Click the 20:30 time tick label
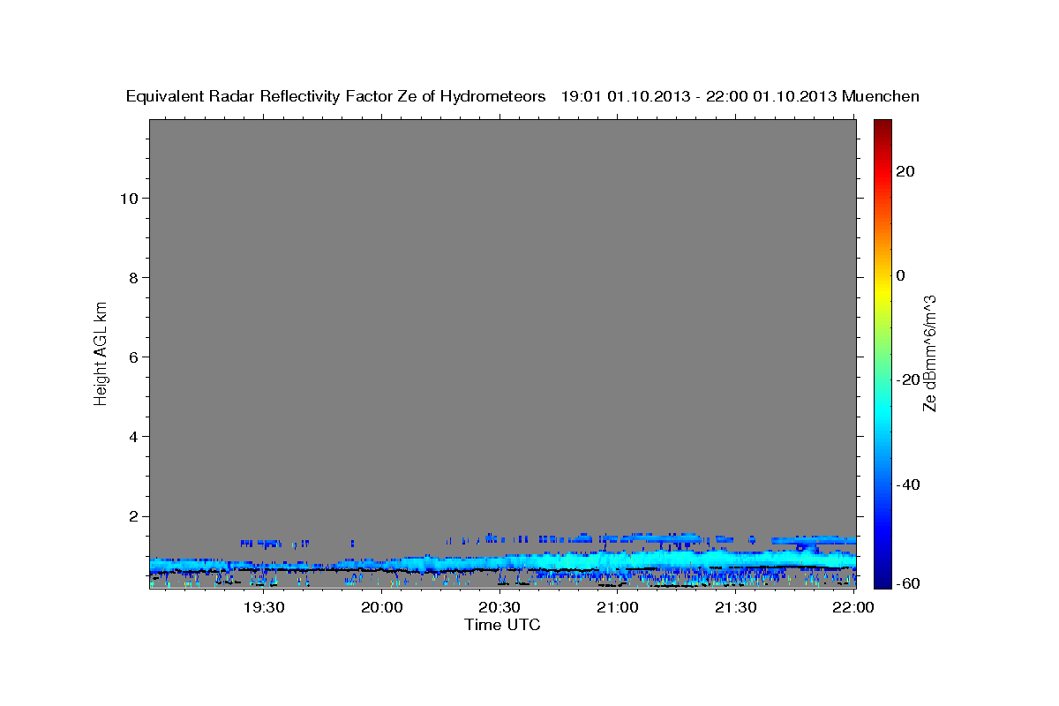Screen dimensions: 1059x706 [499, 607]
